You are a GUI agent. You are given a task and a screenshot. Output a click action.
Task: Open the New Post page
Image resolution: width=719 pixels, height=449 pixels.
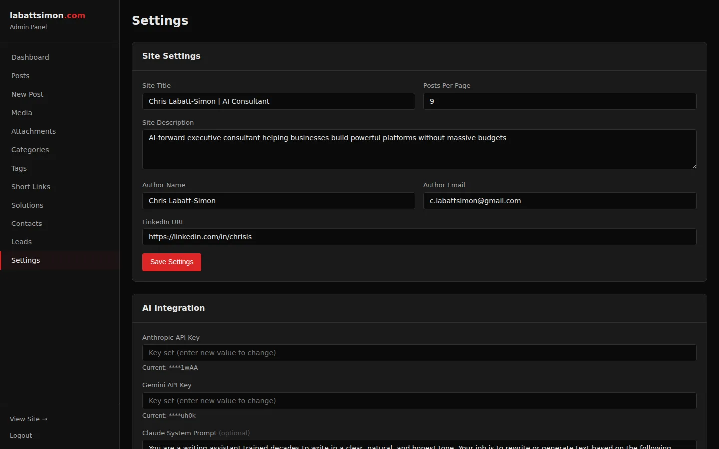tap(27, 94)
